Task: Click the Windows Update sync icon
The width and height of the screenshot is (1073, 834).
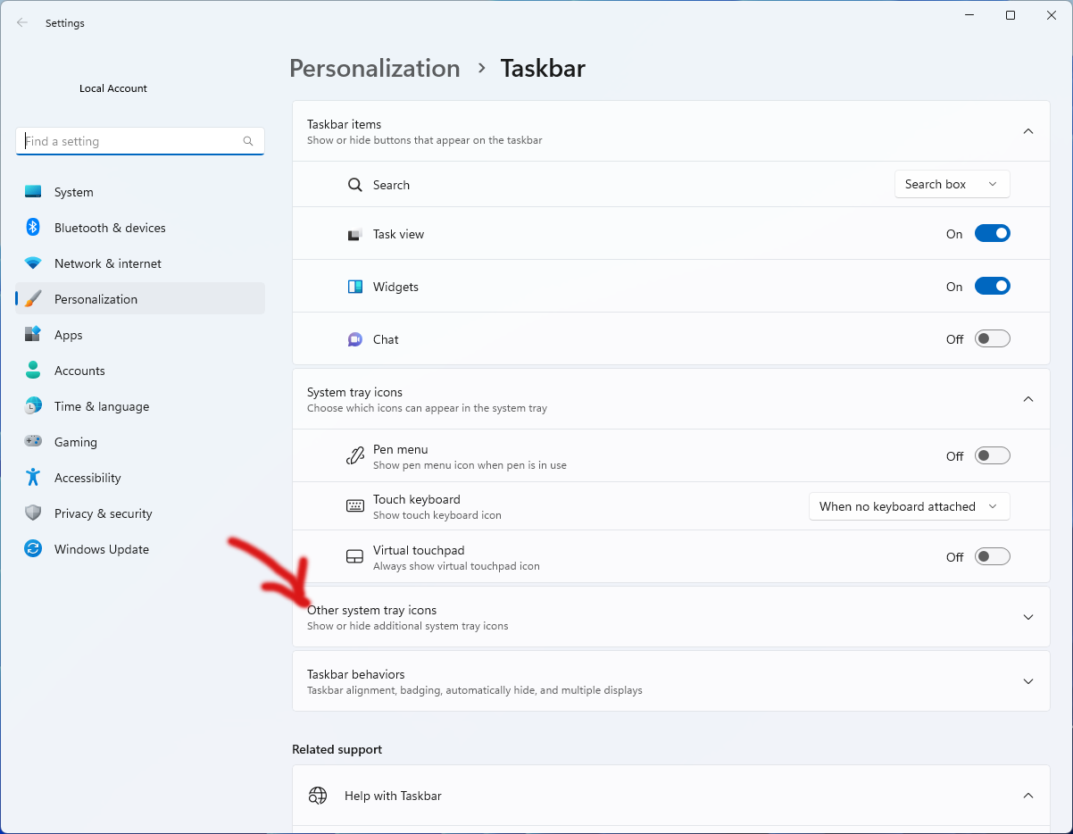Action: pyautogui.click(x=33, y=549)
